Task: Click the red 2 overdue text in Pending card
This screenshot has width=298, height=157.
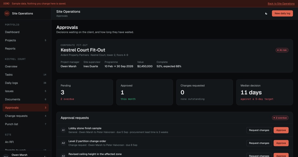Action: click(x=67, y=99)
